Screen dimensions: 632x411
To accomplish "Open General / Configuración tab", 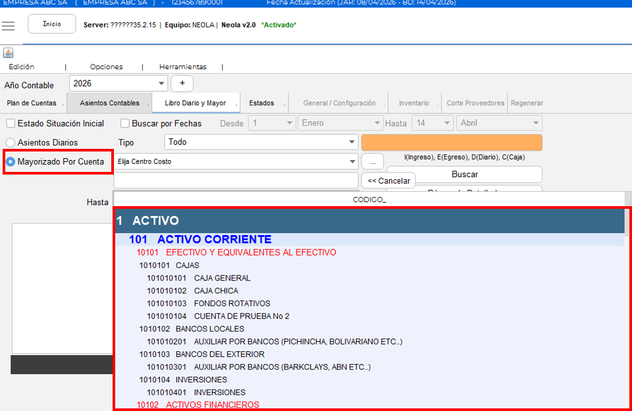I will 340,103.
